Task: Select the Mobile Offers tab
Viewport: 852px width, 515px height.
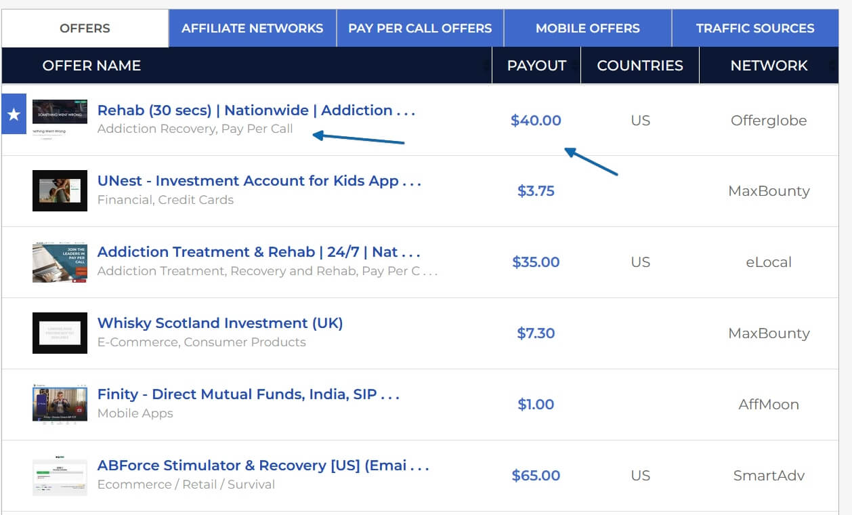Action: [x=587, y=28]
